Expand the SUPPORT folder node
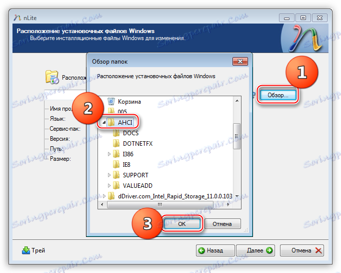Image resolution: width=341 pixels, height=273 pixels. tap(109, 175)
